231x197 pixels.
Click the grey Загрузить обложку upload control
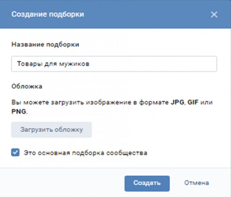coord(51,130)
